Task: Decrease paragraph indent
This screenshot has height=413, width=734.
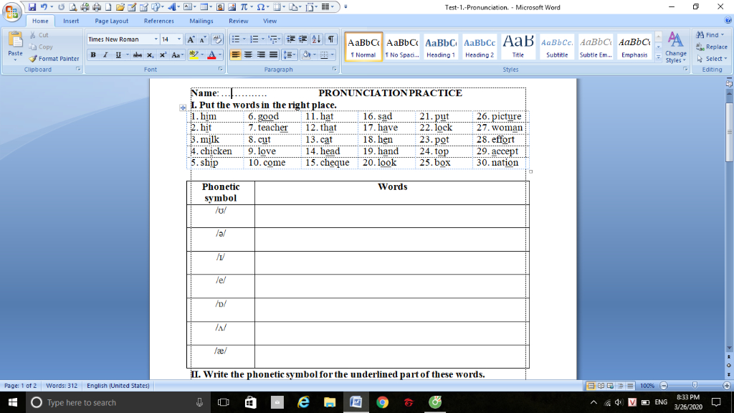Action: pos(291,39)
